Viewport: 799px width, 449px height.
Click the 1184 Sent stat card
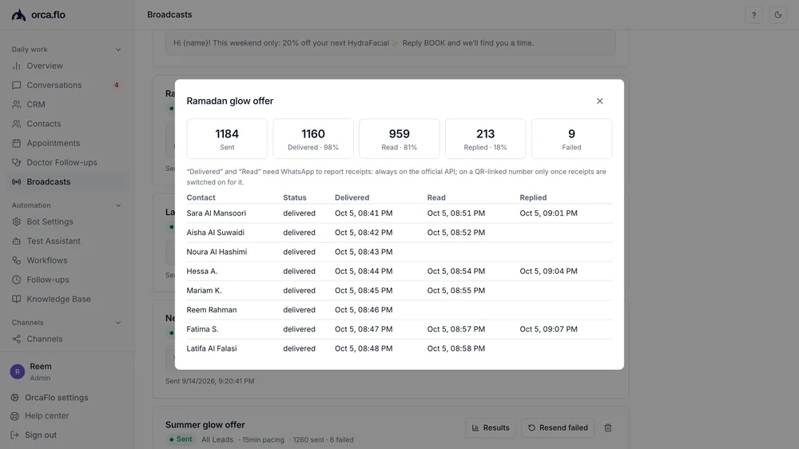(227, 139)
